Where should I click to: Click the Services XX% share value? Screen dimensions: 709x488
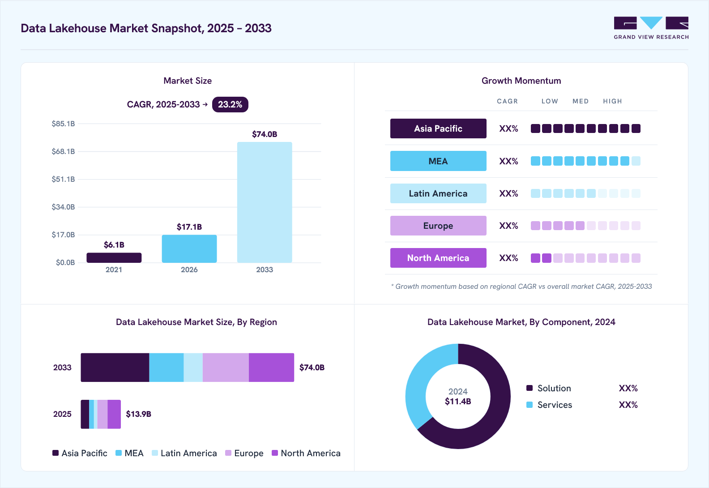pos(628,405)
